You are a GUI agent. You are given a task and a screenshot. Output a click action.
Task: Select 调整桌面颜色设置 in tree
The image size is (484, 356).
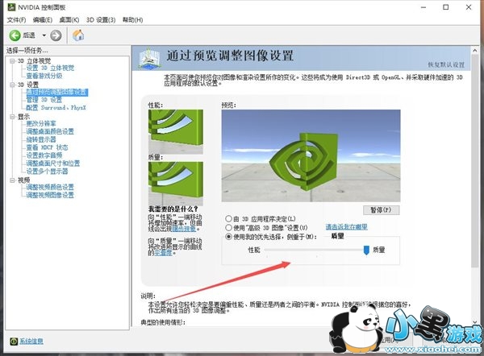50,131
